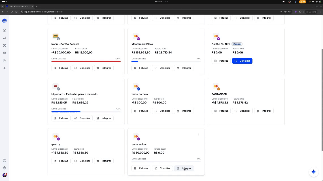323x181 pixels.
Task: Open the Controlle 3.0 logo in sidebar
Action: [5, 21]
